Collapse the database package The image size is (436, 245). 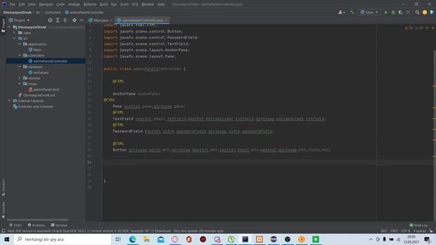click(x=20, y=67)
